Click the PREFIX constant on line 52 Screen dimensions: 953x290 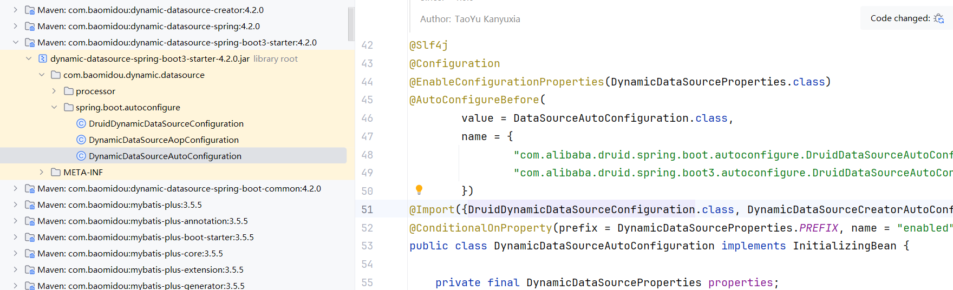pyautogui.click(x=819, y=228)
